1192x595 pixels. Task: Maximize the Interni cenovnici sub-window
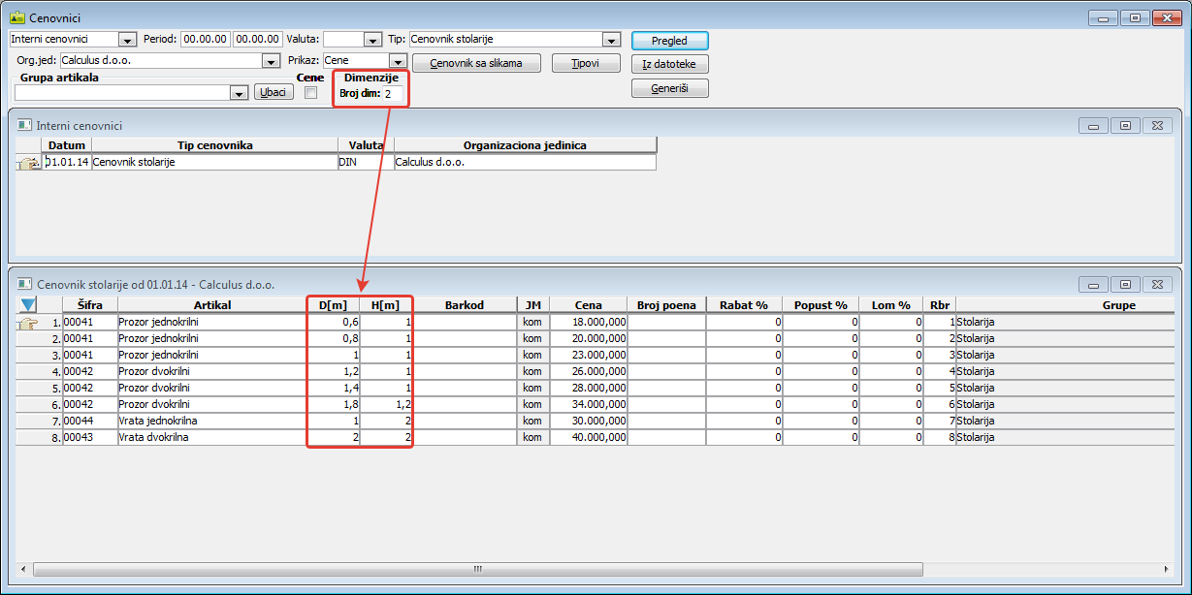click(1125, 126)
